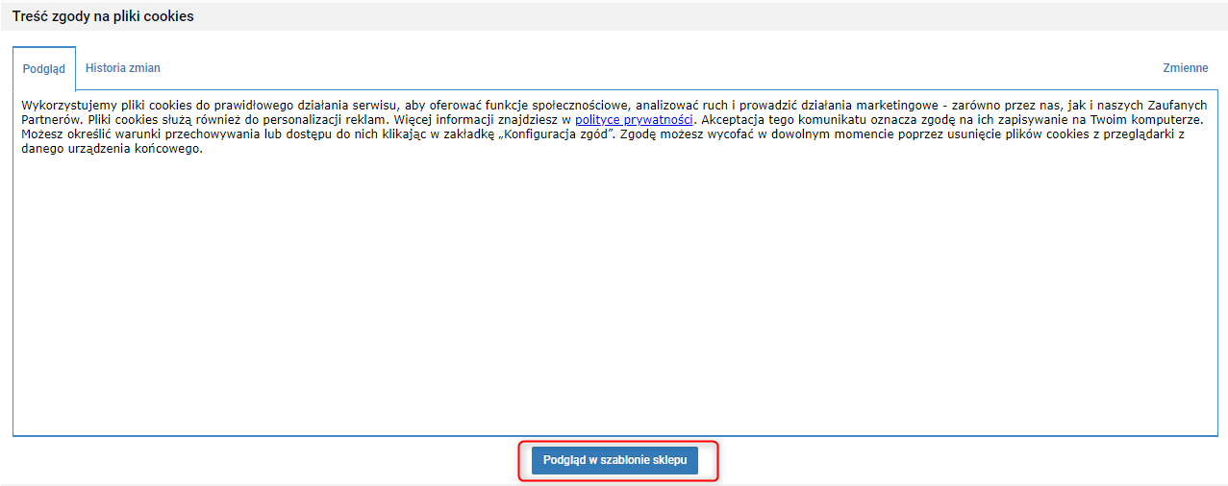Show the Zmienne variables list
Viewport: 1228px width, 486px height.
pos(1186,68)
